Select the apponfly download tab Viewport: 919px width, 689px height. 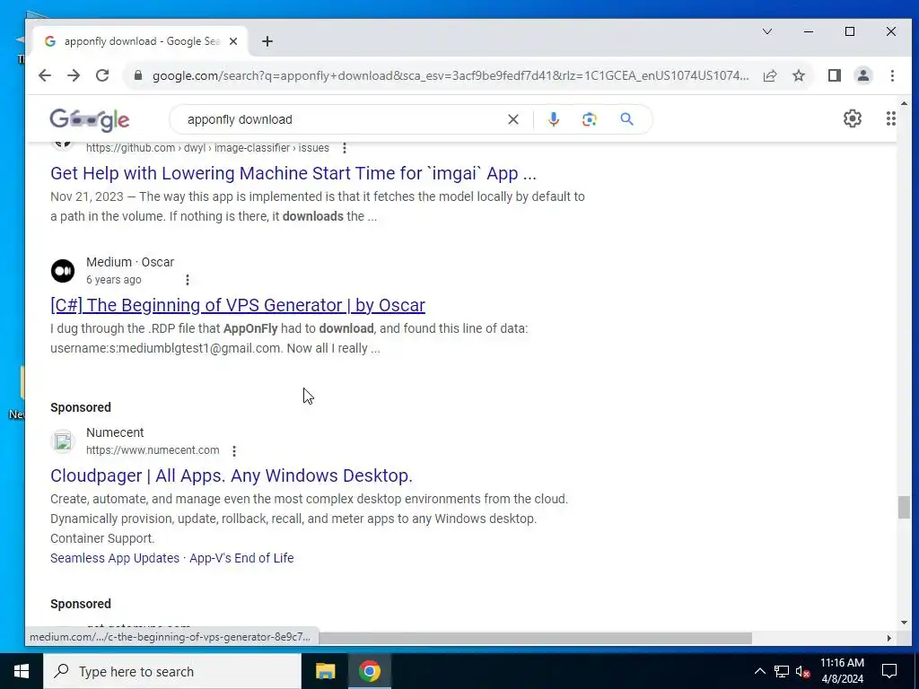click(x=141, y=41)
